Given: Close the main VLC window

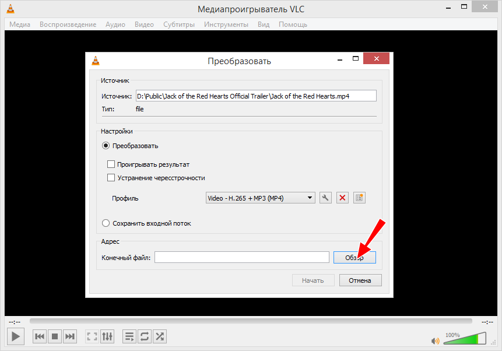Looking at the screenshot, I should 485,7.
